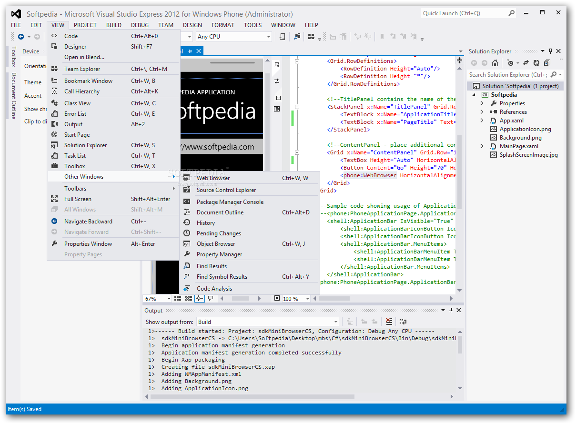Viewport: 576px width, 424px height.
Task: Click the device selection icon next to Any CPU
Action: pos(283,37)
